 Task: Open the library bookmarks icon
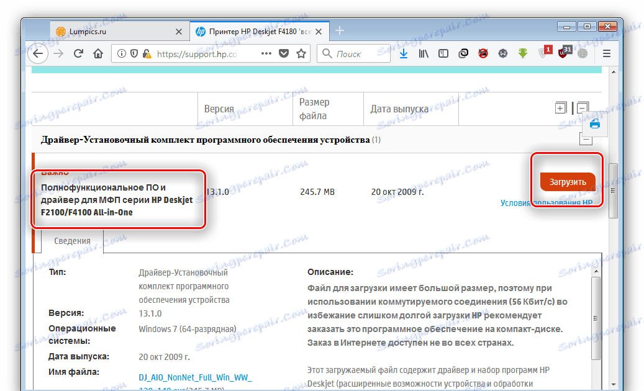[x=424, y=54]
